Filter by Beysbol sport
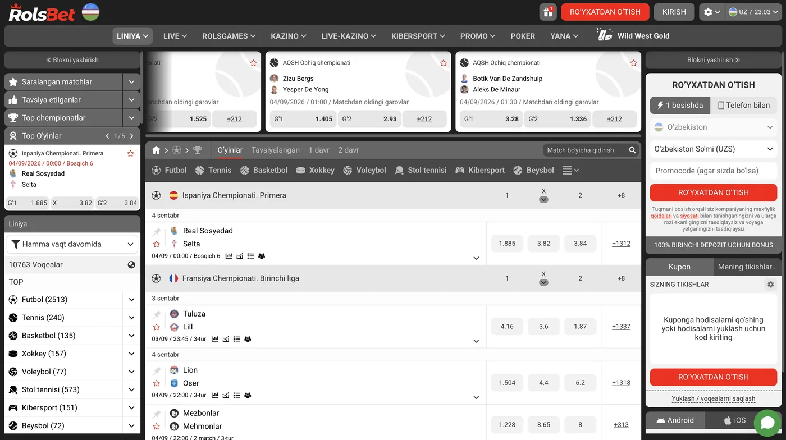The height and width of the screenshot is (440, 786). (533, 170)
